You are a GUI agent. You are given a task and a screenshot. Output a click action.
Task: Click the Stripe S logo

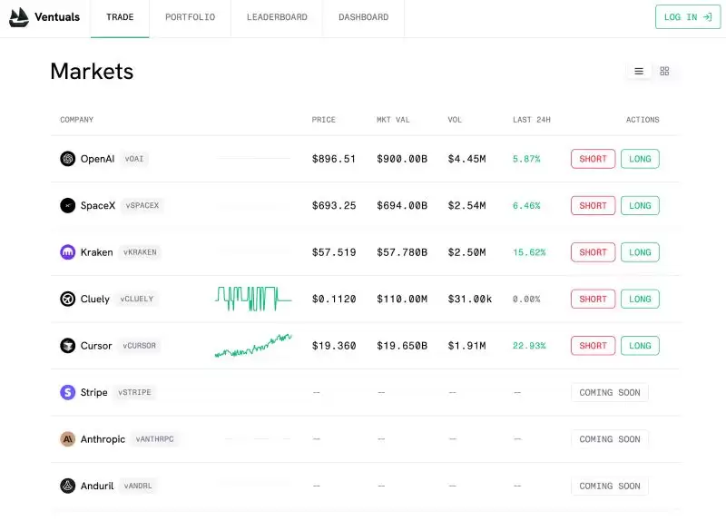pyautogui.click(x=67, y=392)
